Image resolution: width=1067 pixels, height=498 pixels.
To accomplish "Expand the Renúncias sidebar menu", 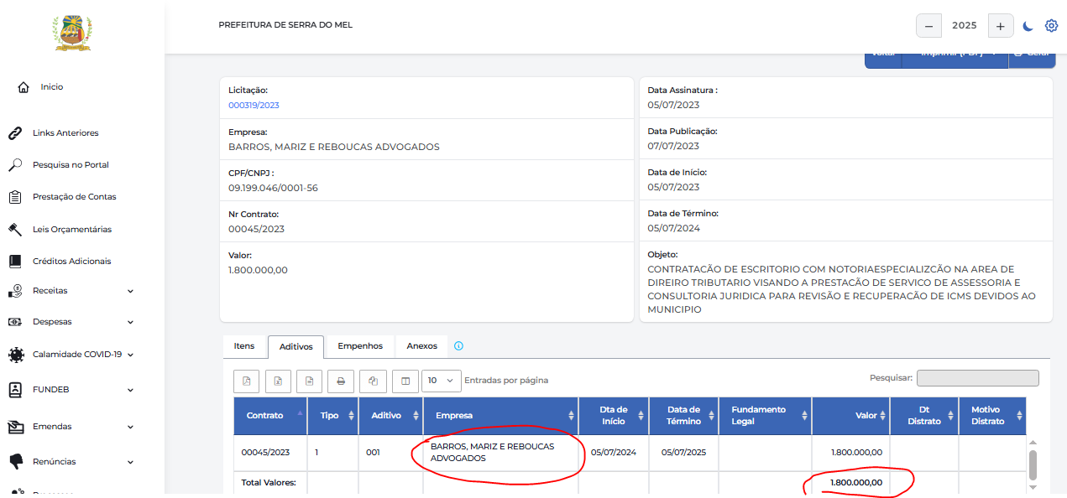I will [x=130, y=462].
